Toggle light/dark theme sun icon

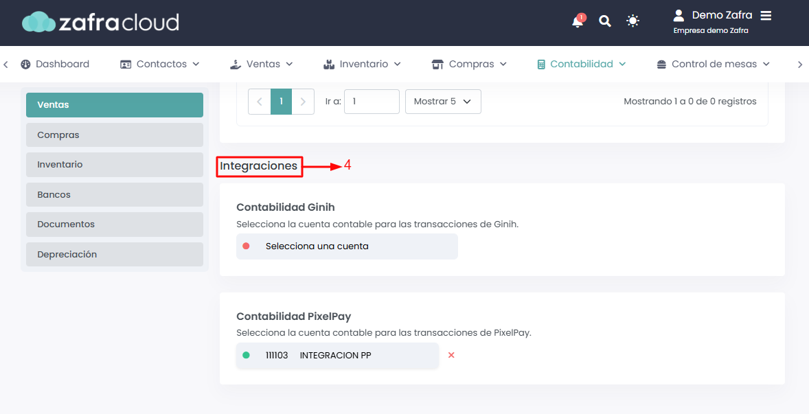(x=633, y=21)
